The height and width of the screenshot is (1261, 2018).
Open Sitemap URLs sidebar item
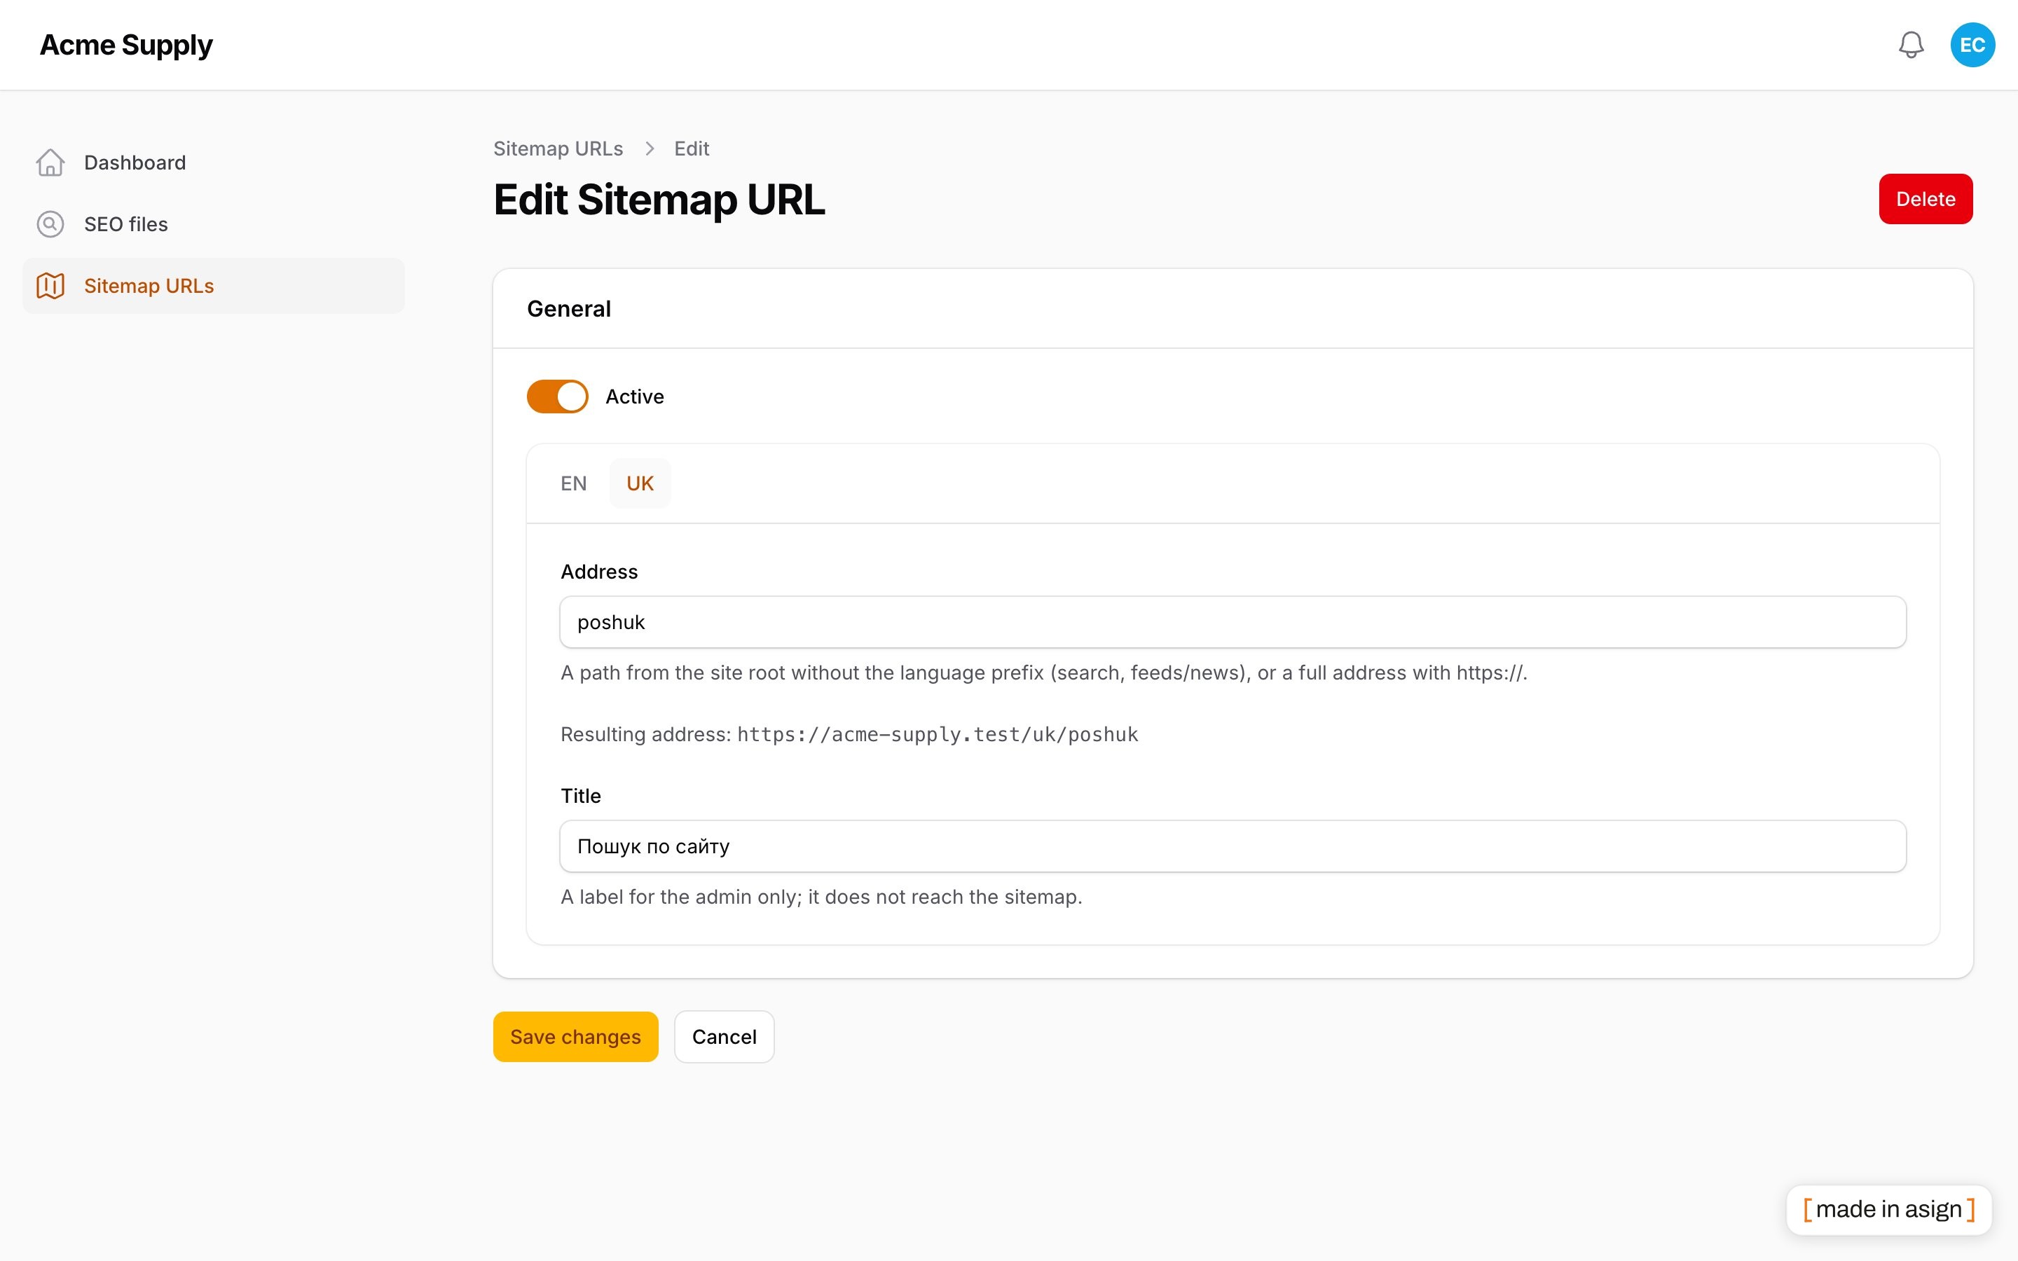tap(214, 286)
